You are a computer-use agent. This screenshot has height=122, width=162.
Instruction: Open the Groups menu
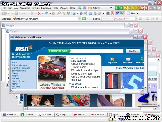(x=36, y=8)
